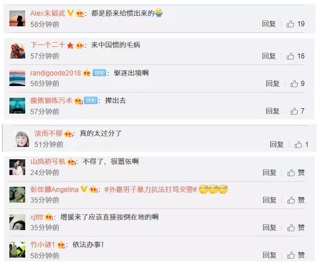The image size is (319, 267).
Task: Like 浓而不郁's comment 真的太过分了
Action: 298,145
